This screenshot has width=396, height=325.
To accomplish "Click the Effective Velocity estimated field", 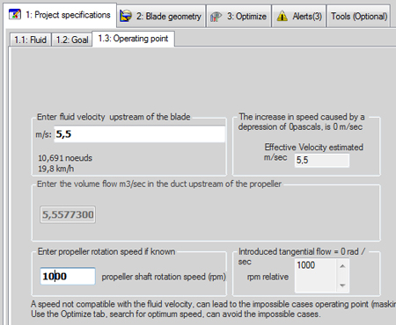I will pyautogui.click(x=322, y=160).
